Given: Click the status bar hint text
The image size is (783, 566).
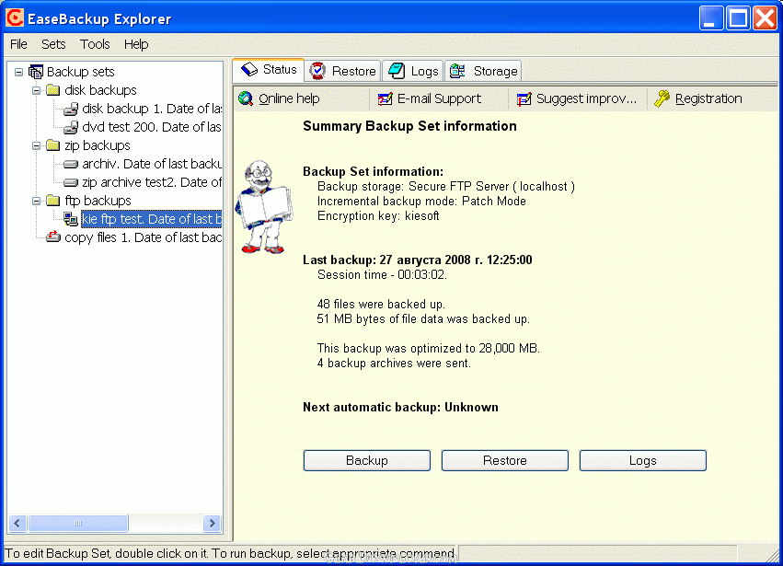Looking at the screenshot, I should (x=230, y=553).
